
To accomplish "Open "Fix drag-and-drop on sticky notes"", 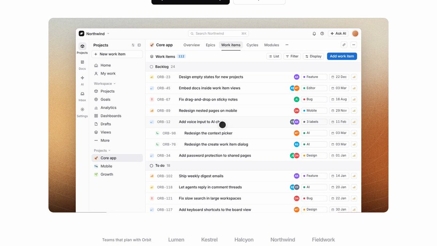I will (208, 99).
